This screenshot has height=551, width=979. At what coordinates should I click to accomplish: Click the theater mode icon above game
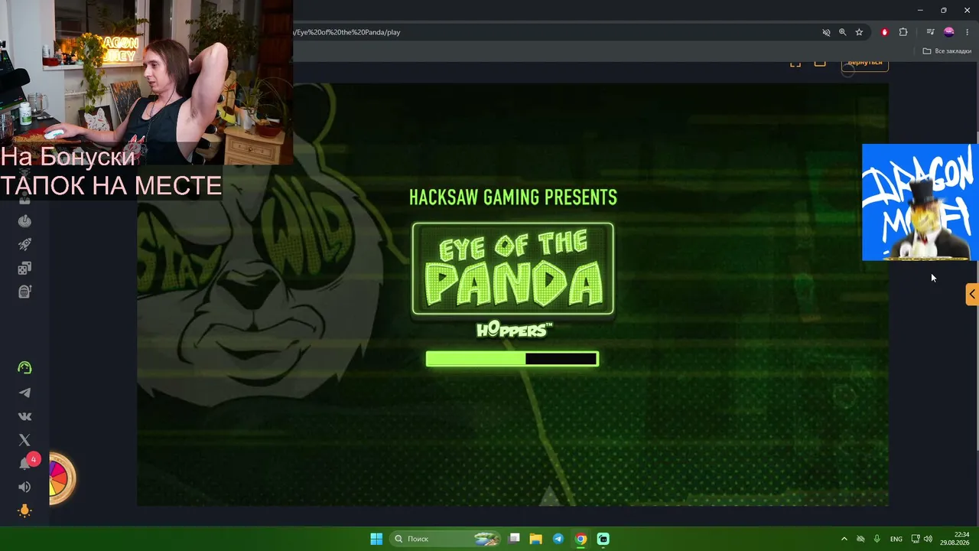tap(820, 63)
